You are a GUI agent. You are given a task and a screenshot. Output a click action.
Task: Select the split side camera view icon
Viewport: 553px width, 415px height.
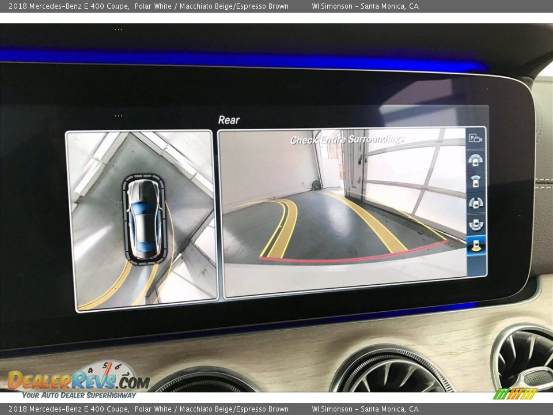coord(476,203)
